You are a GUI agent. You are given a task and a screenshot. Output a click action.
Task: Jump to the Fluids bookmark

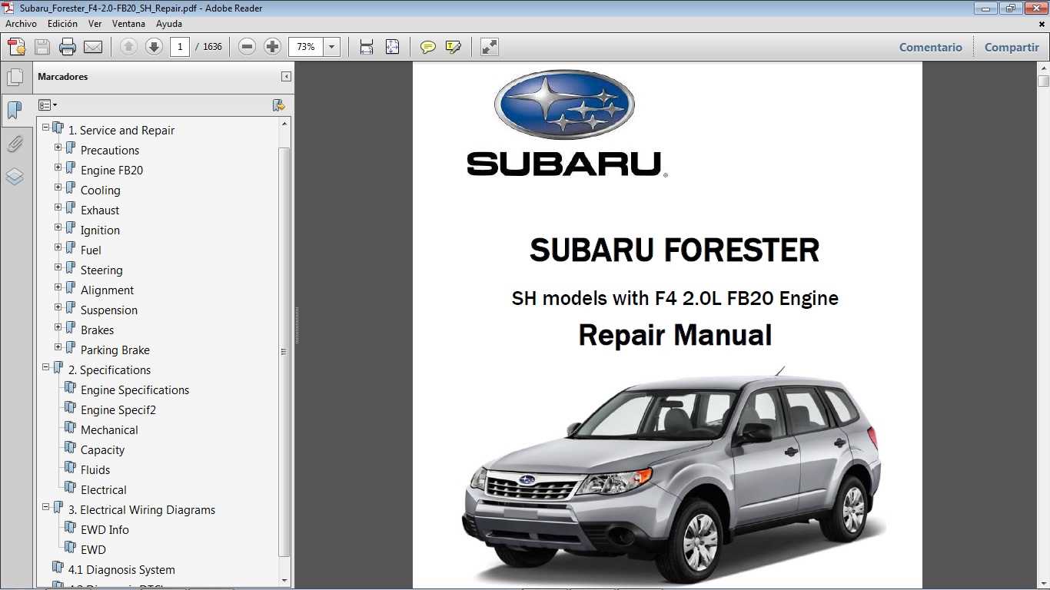(x=95, y=469)
